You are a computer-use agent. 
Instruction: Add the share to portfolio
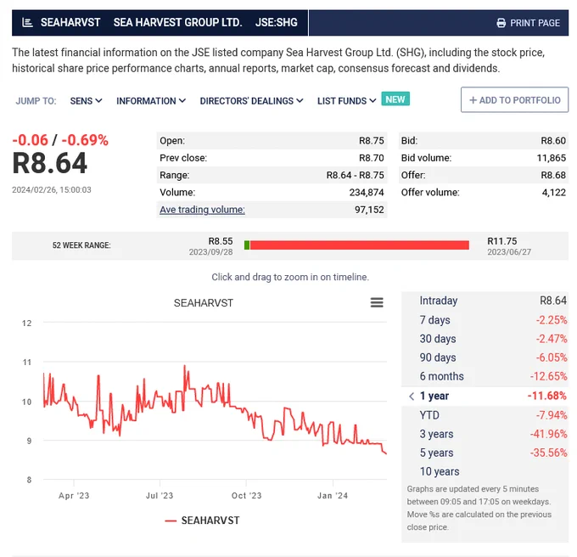tap(514, 99)
